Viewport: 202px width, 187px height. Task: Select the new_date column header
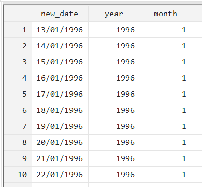(x=60, y=14)
